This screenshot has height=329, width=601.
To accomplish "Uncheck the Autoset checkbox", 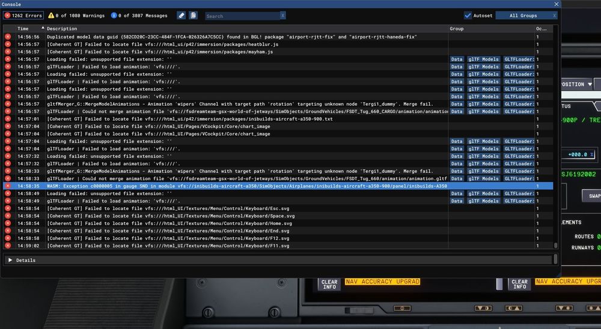I will (468, 16).
